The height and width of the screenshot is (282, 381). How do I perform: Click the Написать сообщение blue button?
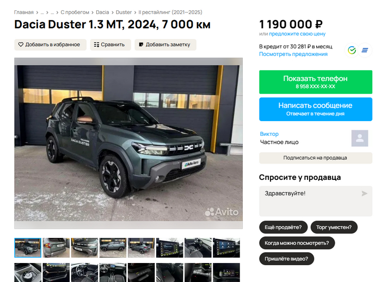pyautogui.click(x=316, y=109)
